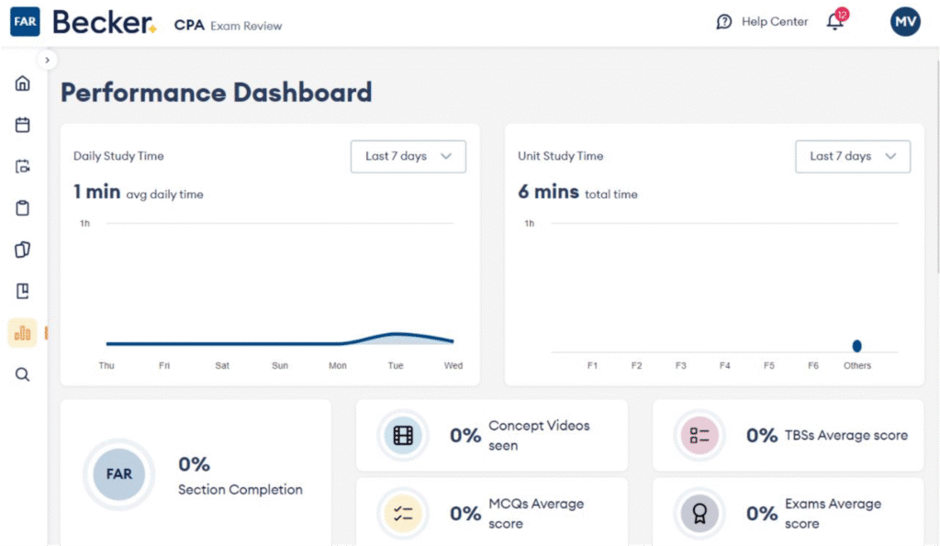This screenshot has width=940, height=546.
Task: Open Daily Study Time 'Last 7 days' dropdown
Action: (x=408, y=156)
